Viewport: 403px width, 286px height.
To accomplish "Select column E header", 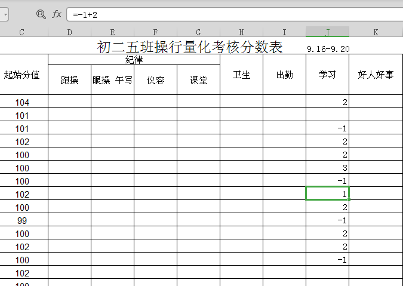I will coord(112,32).
